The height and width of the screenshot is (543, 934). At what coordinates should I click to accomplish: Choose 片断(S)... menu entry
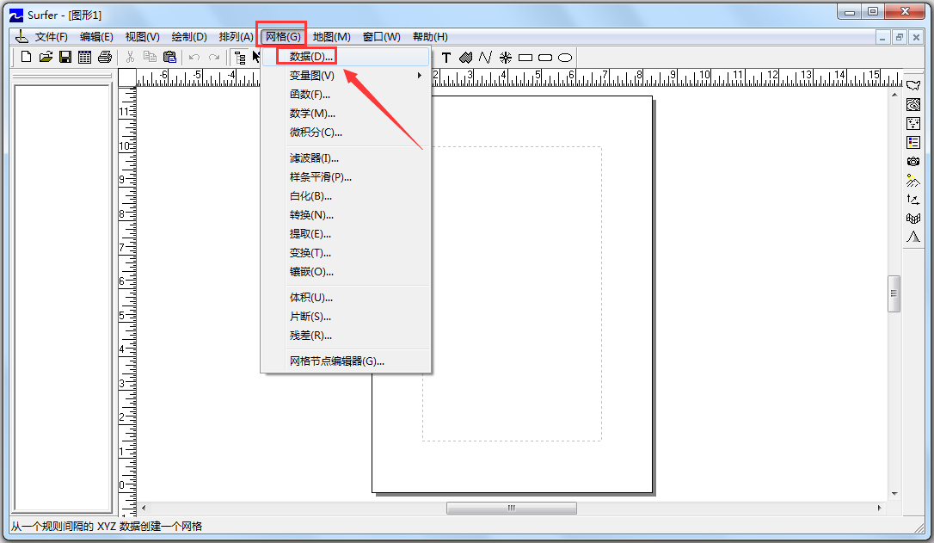(x=346, y=317)
